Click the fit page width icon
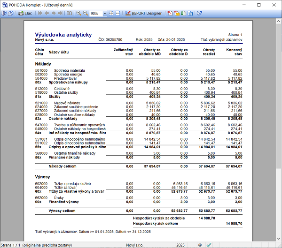The height and width of the screenshot is (248, 282). pos(117,13)
